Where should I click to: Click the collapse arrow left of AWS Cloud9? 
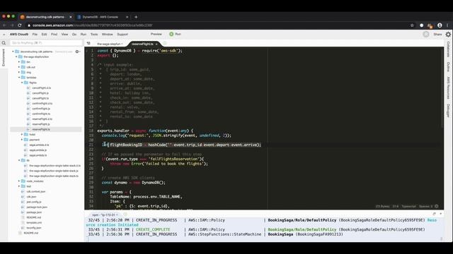[4, 35]
